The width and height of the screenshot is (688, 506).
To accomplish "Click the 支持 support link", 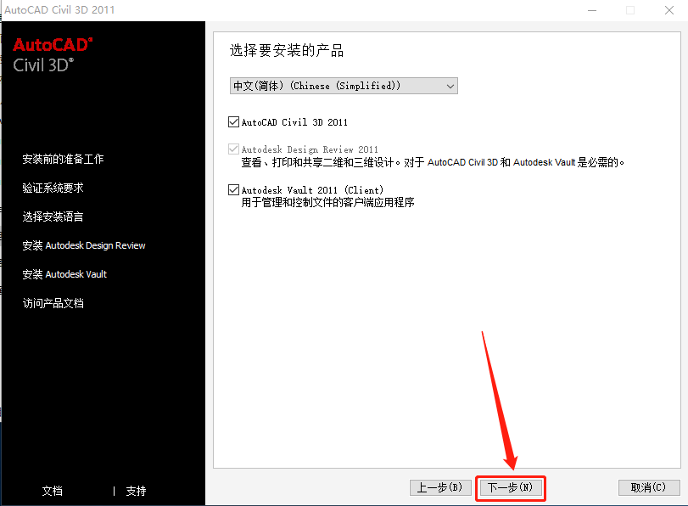I will tap(136, 491).
